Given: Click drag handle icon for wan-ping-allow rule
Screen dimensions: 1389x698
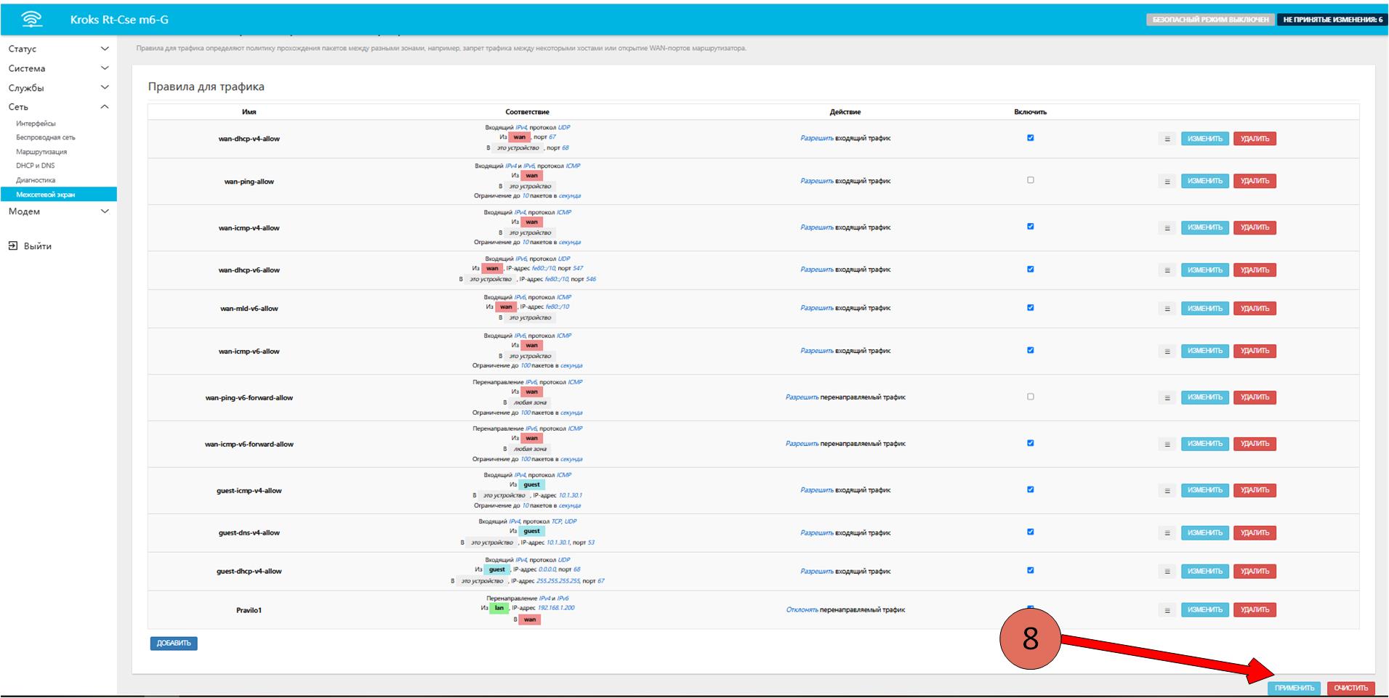Looking at the screenshot, I should click(x=1167, y=182).
